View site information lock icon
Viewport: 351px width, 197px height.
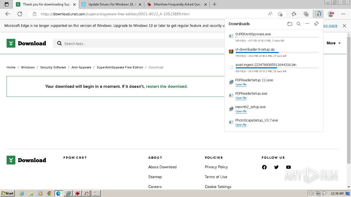(34, 14)
